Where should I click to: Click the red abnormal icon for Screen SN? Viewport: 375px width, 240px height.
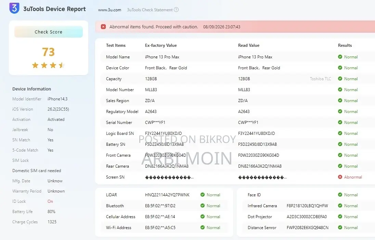[x=340, y=177]
